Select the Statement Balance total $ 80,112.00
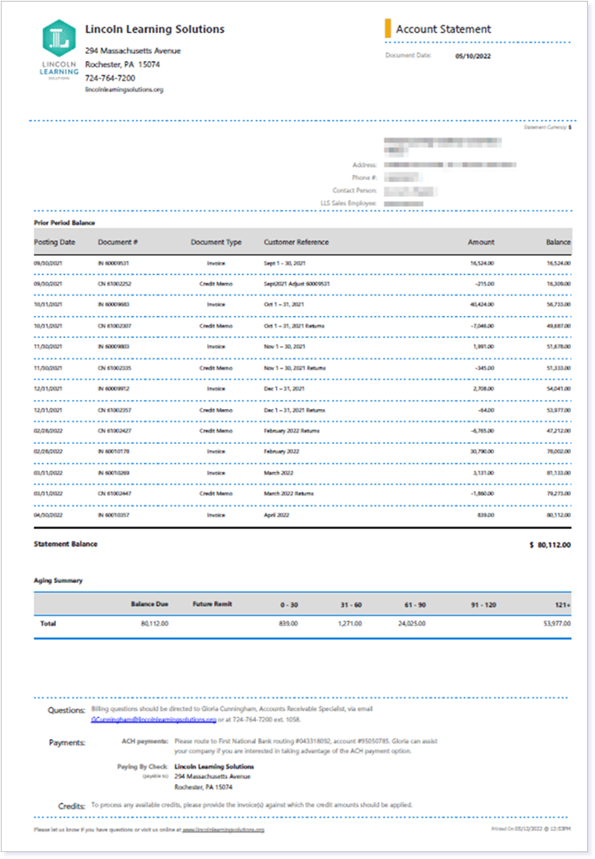This screenshot has height=859, width=595. (x=550, y=545)
